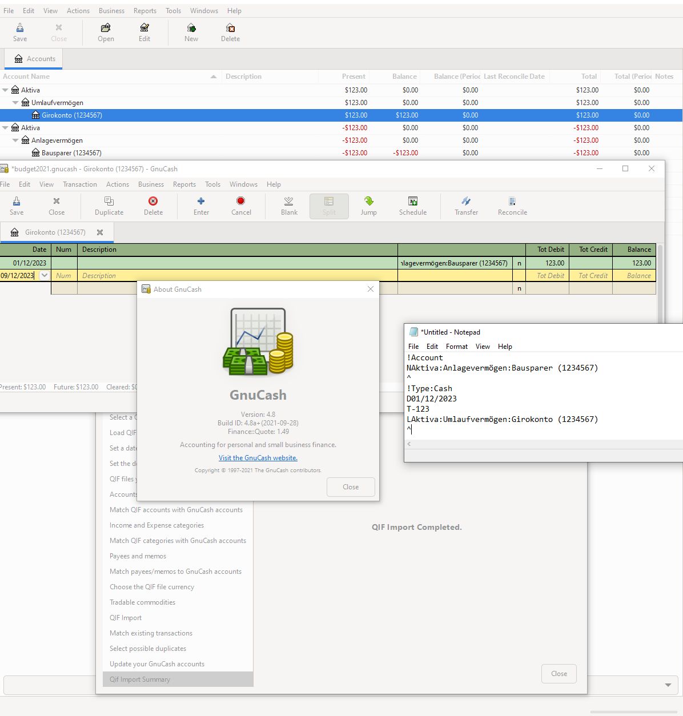Screen dimensions: 683x716
Task: Click the Last Reconcile Date column header
Action: [x=514, y=77]
